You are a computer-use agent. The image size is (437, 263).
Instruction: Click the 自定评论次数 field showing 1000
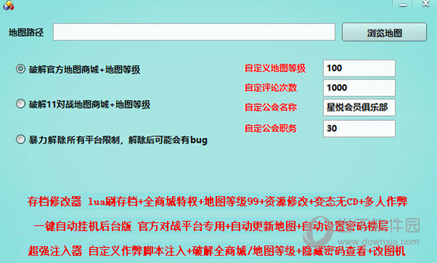[359, 88]
